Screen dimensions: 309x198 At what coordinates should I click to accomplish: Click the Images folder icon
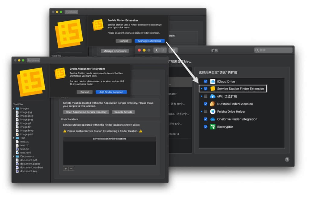[x=17, y=108]
